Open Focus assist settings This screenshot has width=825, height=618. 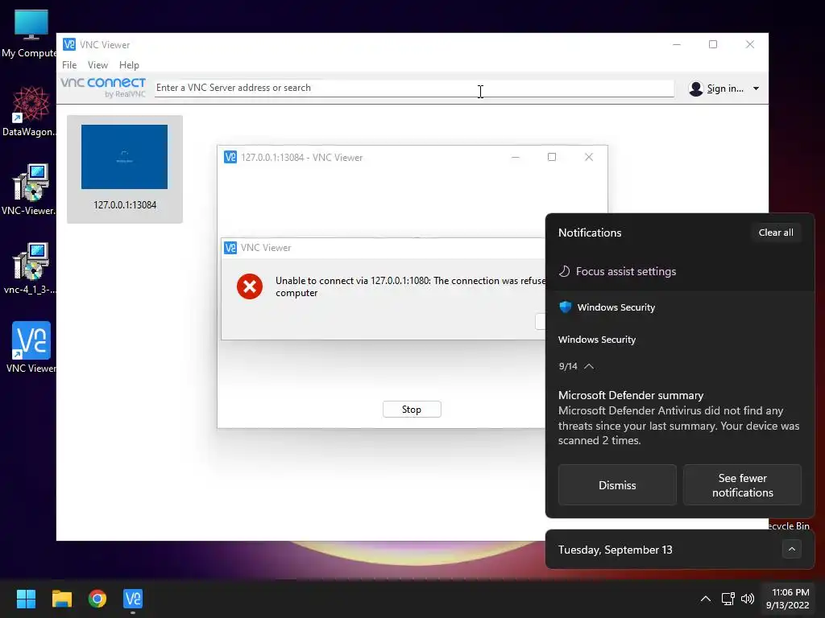[625, 271]
